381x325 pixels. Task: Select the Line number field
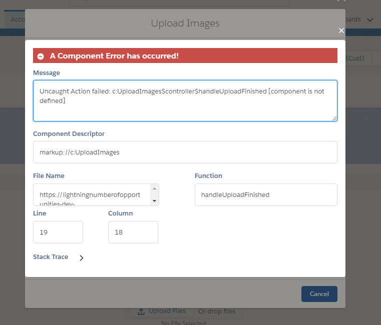58,232
